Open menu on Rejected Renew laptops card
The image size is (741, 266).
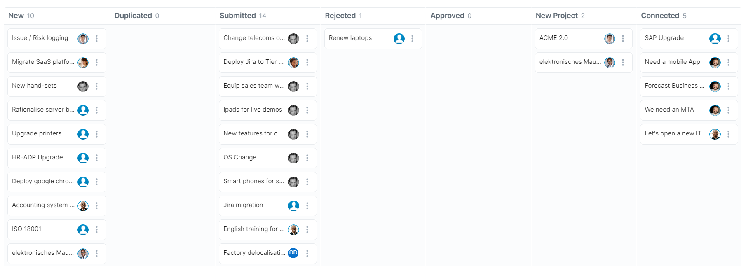(x=412, y=38)
